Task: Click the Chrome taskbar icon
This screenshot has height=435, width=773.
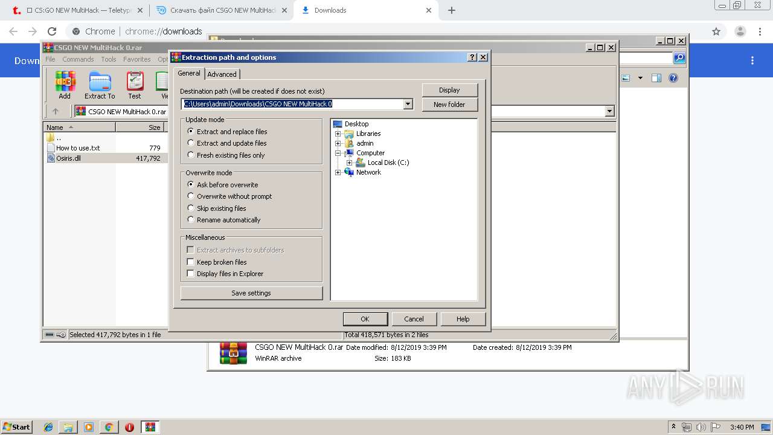Action: (x=109, y=427)
